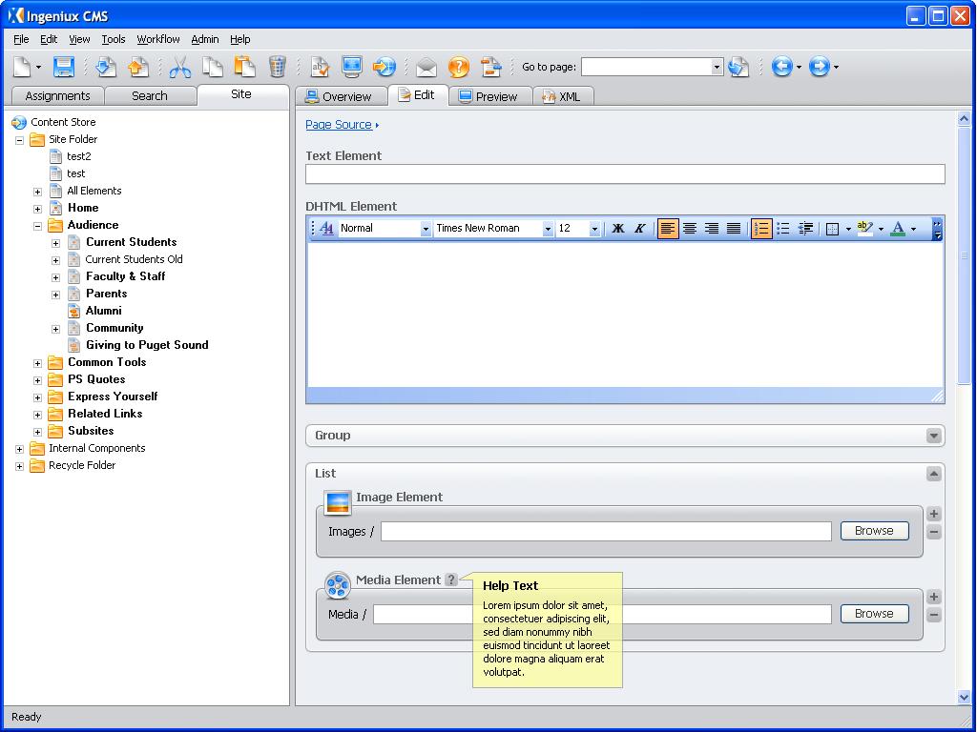Click the Media Element film reel icon
The height and width of the screenshot is (732, 977).
338,586
